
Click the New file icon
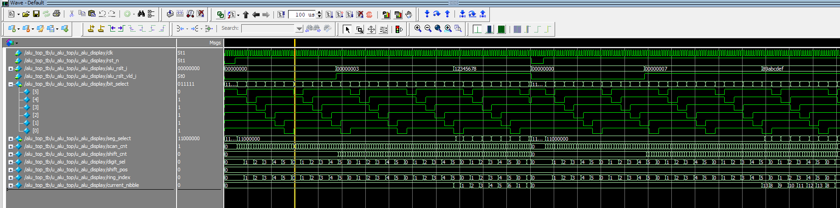(x=11, y=14)
